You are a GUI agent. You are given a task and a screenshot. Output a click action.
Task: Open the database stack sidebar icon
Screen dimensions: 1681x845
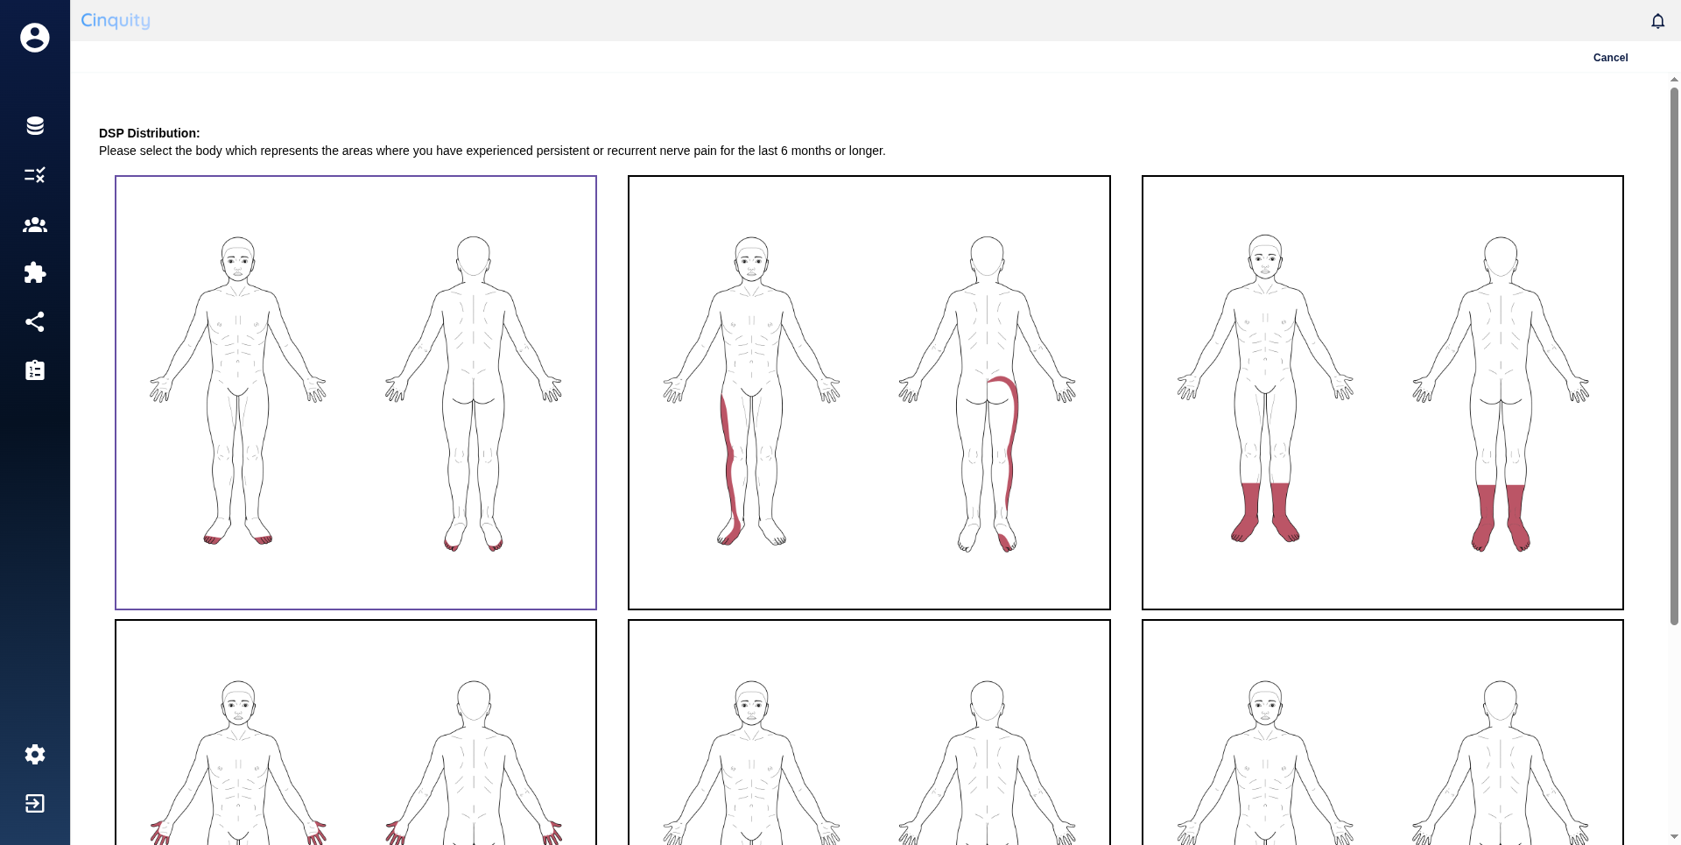[35, 126]
